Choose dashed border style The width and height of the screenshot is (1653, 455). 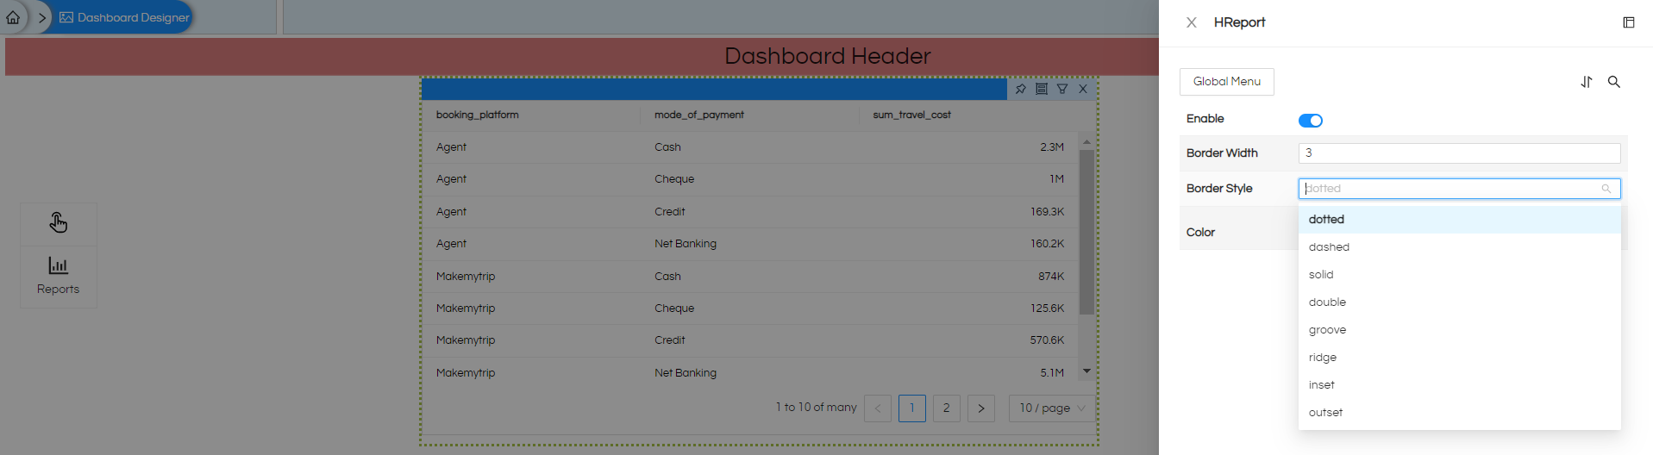point(1460,247)
